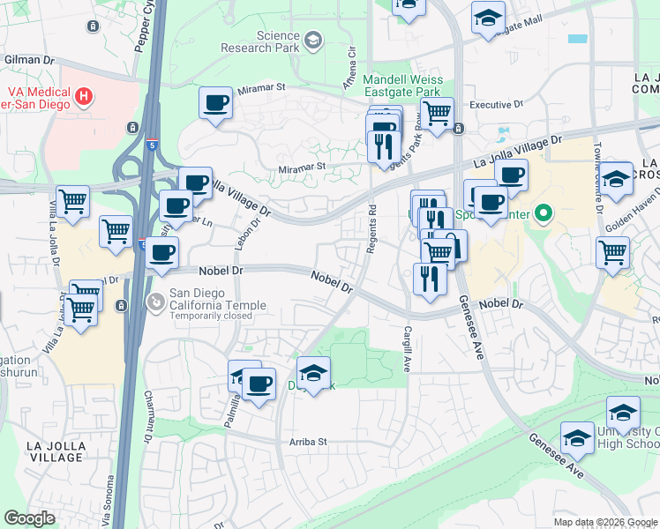The width and height of the screenshot is (660, 529).
Task: Click the Charmant Dr road label
Action: tap(147, 417)
